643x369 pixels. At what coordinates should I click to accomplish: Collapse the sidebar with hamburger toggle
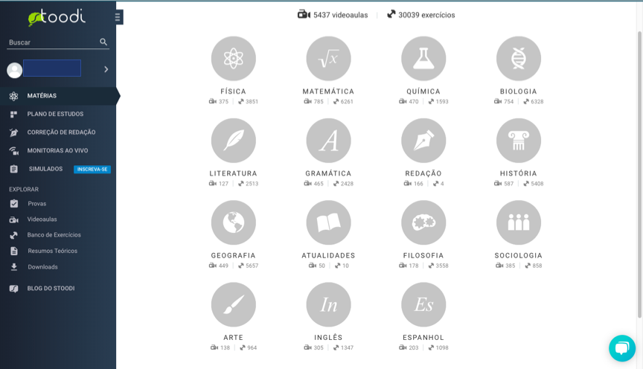pyautogui.click(x=118, y=17)
